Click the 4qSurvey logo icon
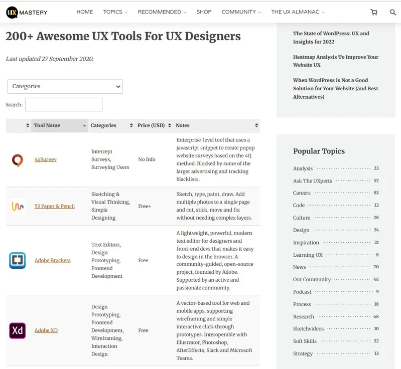The image size is (401, 369). pos(18,160)
